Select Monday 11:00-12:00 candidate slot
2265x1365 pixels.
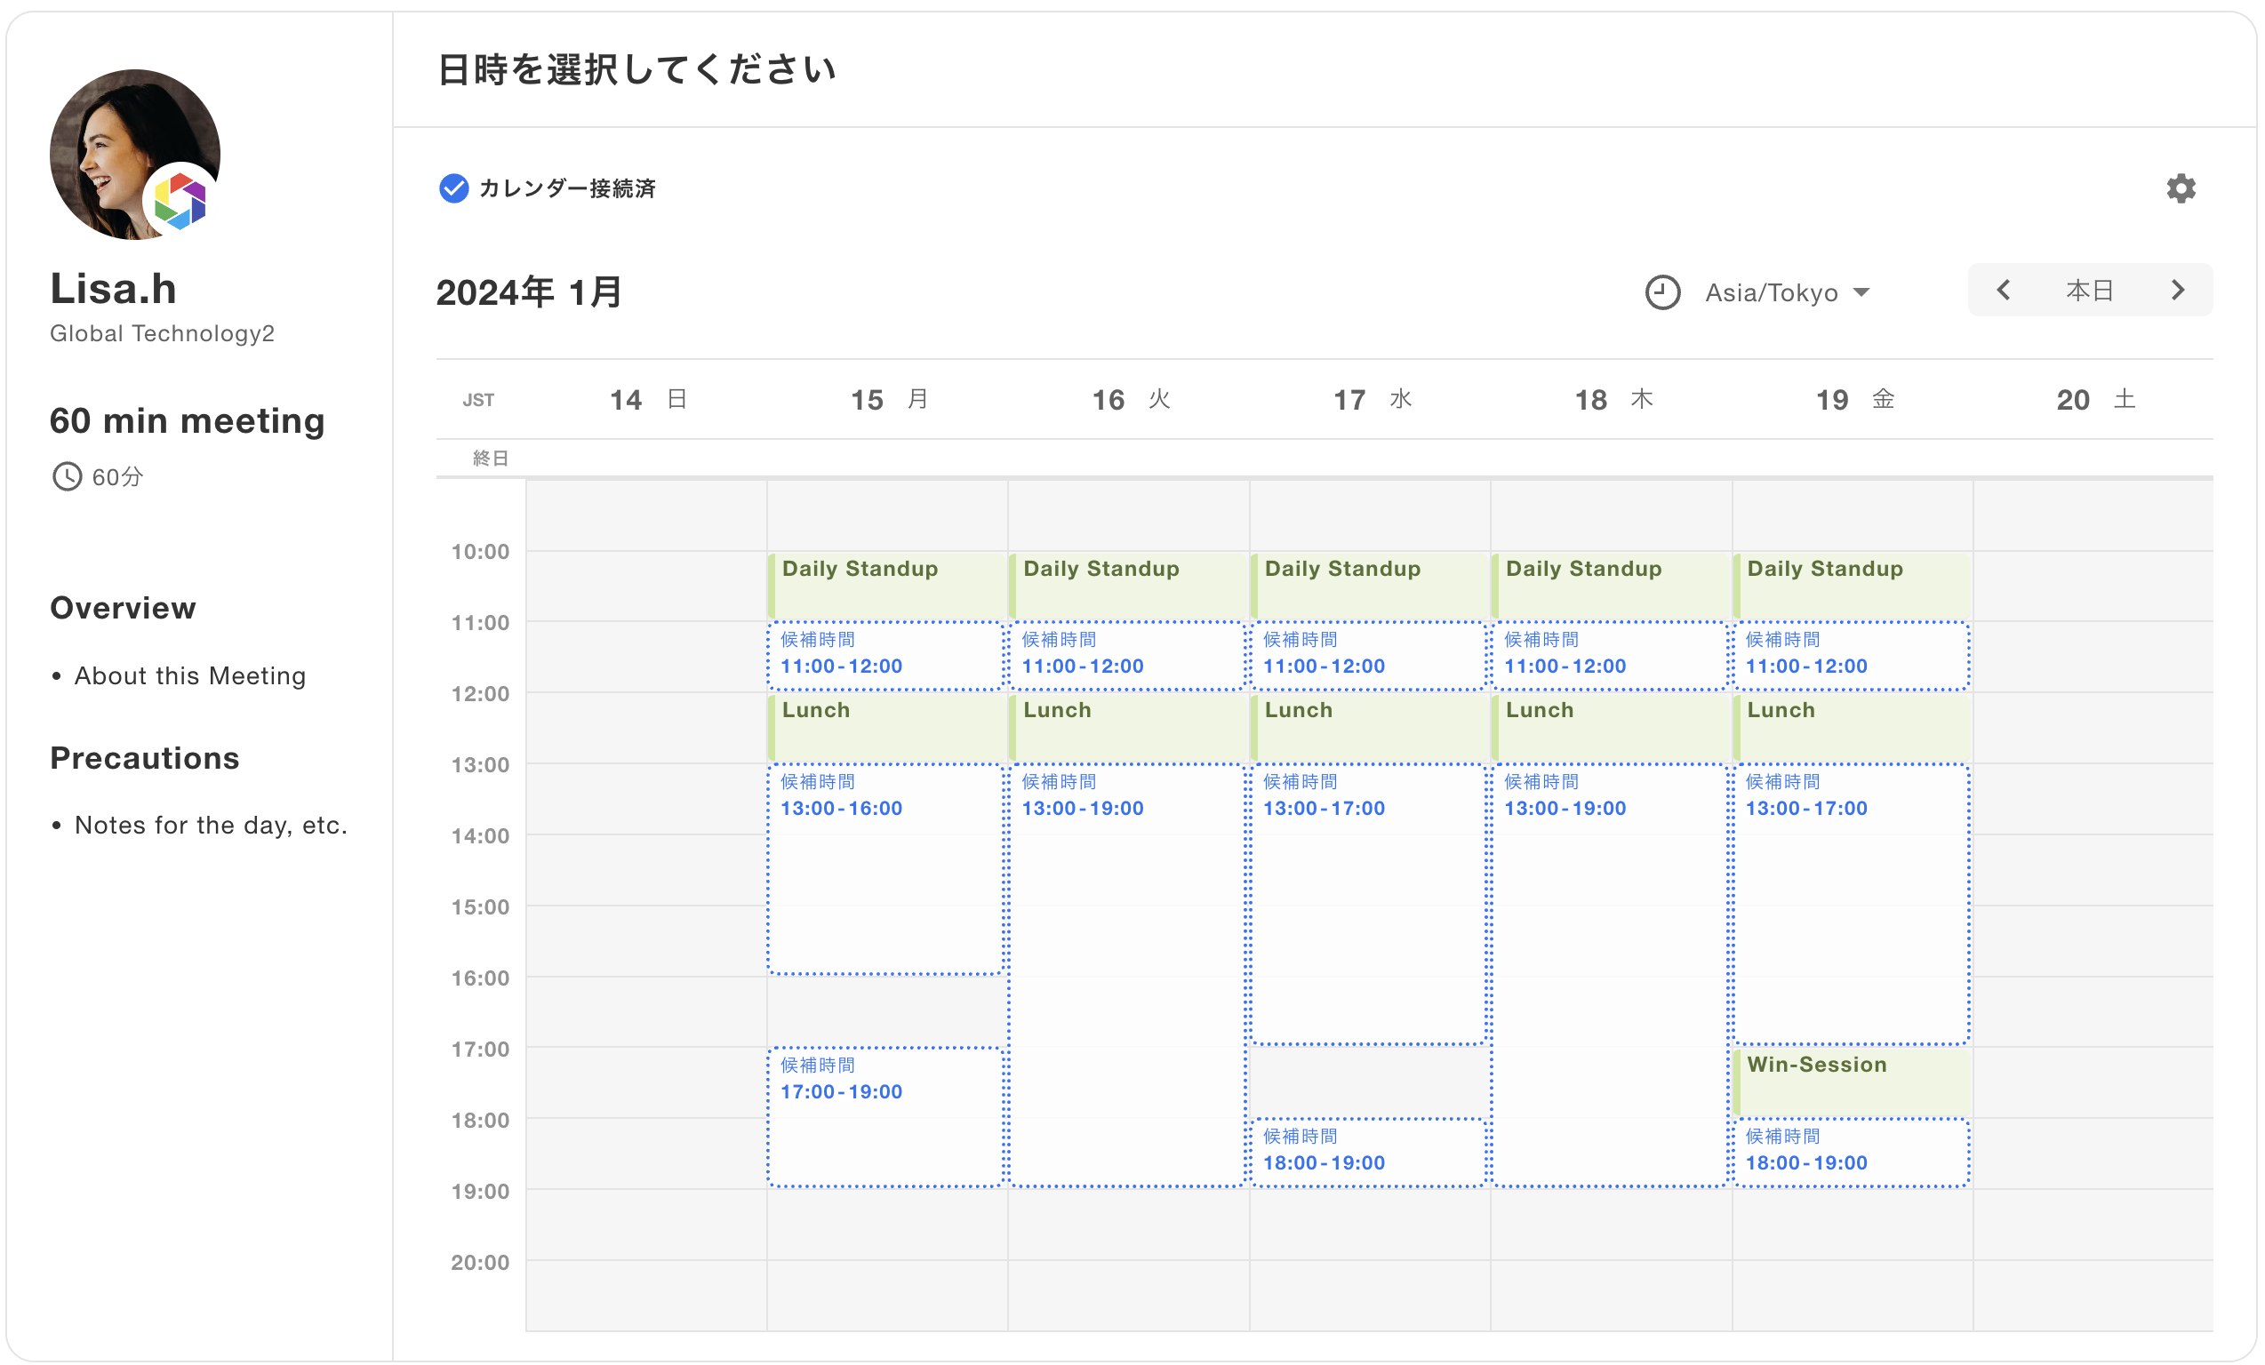[x=884, y=655]
